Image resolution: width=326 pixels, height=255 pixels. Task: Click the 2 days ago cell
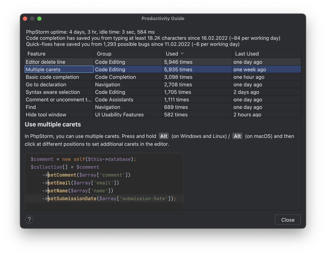(x=267, y=92)
